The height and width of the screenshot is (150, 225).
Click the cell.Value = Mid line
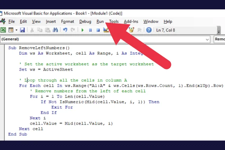click(x=71, y=123)
